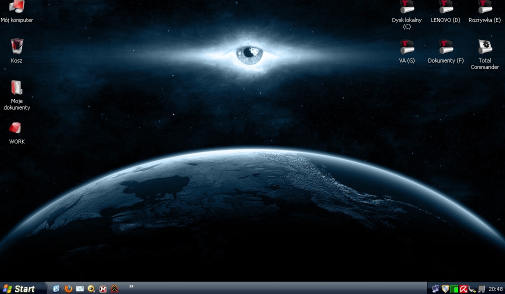Launch the yellow media player quick launch icon

coord(91,288)
